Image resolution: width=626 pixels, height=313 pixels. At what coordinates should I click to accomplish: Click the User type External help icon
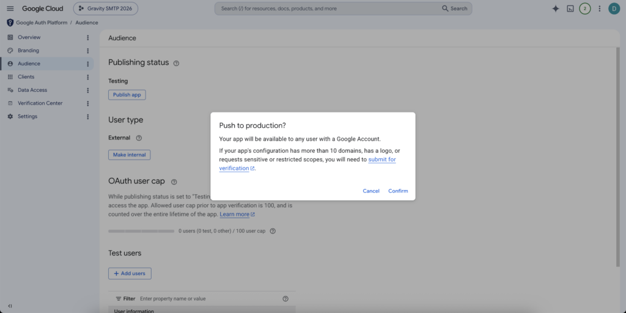[139, 138]
